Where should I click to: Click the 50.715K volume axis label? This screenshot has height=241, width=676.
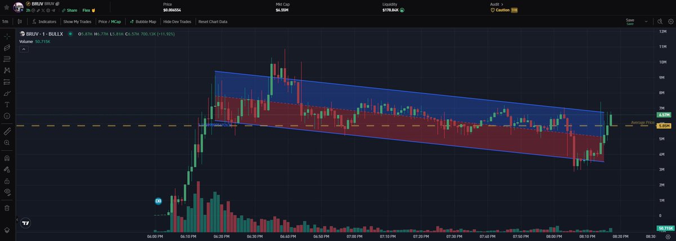coord(665,229)
